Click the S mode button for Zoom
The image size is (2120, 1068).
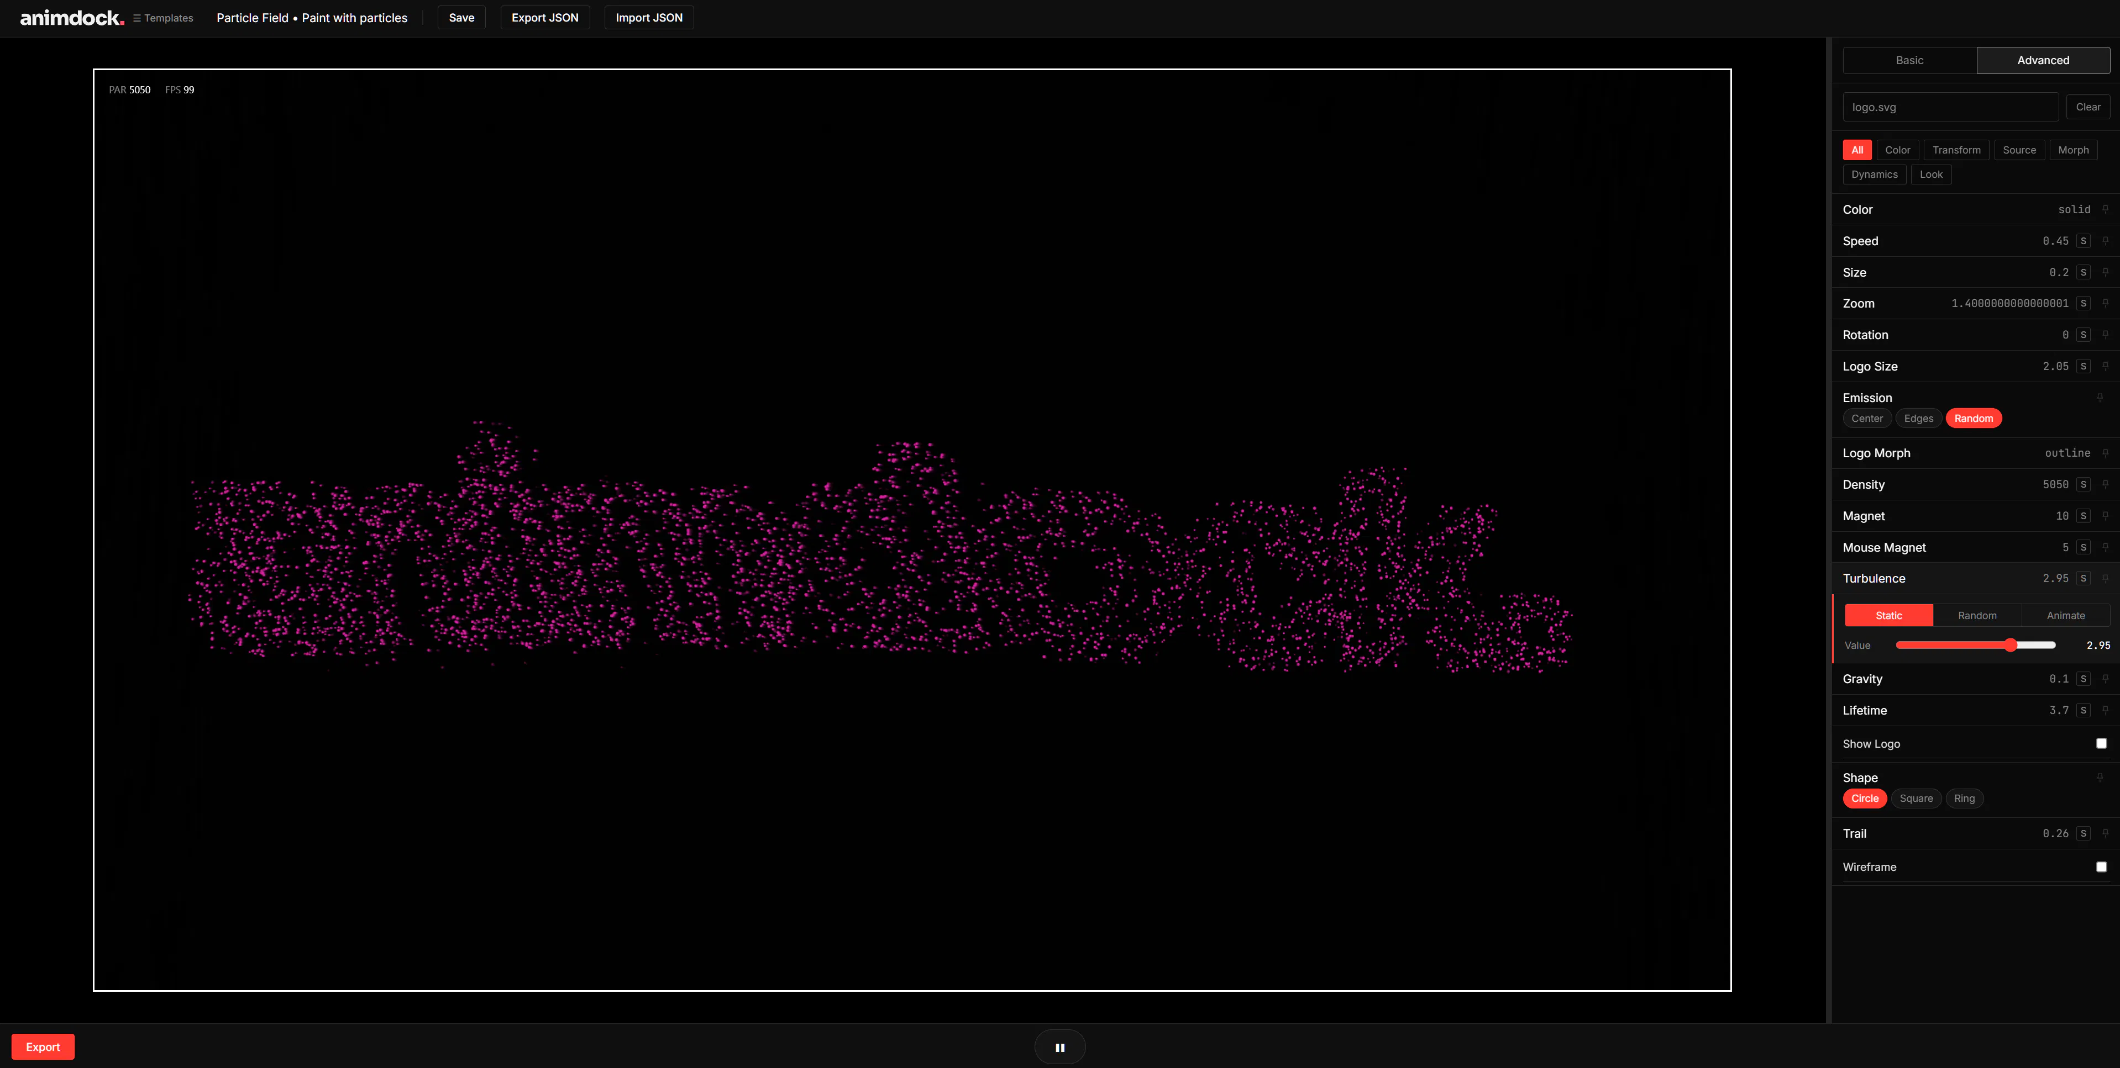[x=2083, y=303]
